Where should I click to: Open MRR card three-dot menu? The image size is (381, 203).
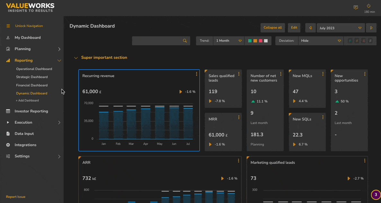point(239,117)
